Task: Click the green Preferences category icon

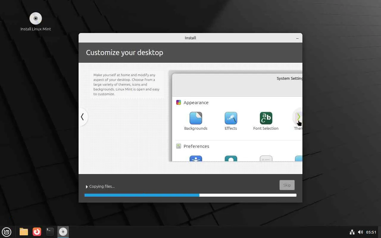Action: (x=179, y=146)
